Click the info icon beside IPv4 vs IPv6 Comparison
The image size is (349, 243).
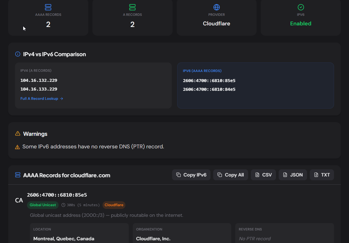pyautogui.click(x=18, y=54)
